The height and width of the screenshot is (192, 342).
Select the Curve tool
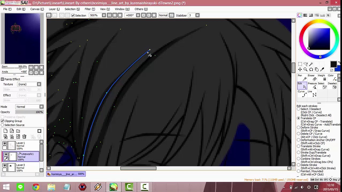[302, 94]
